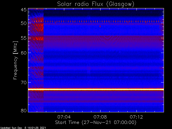Click the 80 frequency tick label
Viewport: 172px width, 129px height.
click(24, 110)
